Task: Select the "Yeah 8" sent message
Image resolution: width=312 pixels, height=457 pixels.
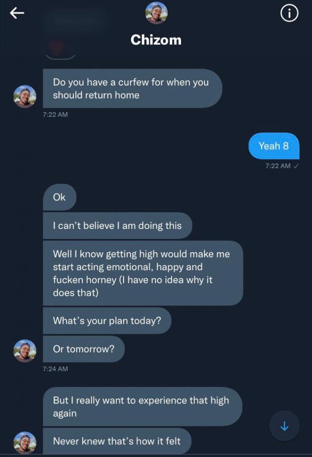Action: point(274,146)
